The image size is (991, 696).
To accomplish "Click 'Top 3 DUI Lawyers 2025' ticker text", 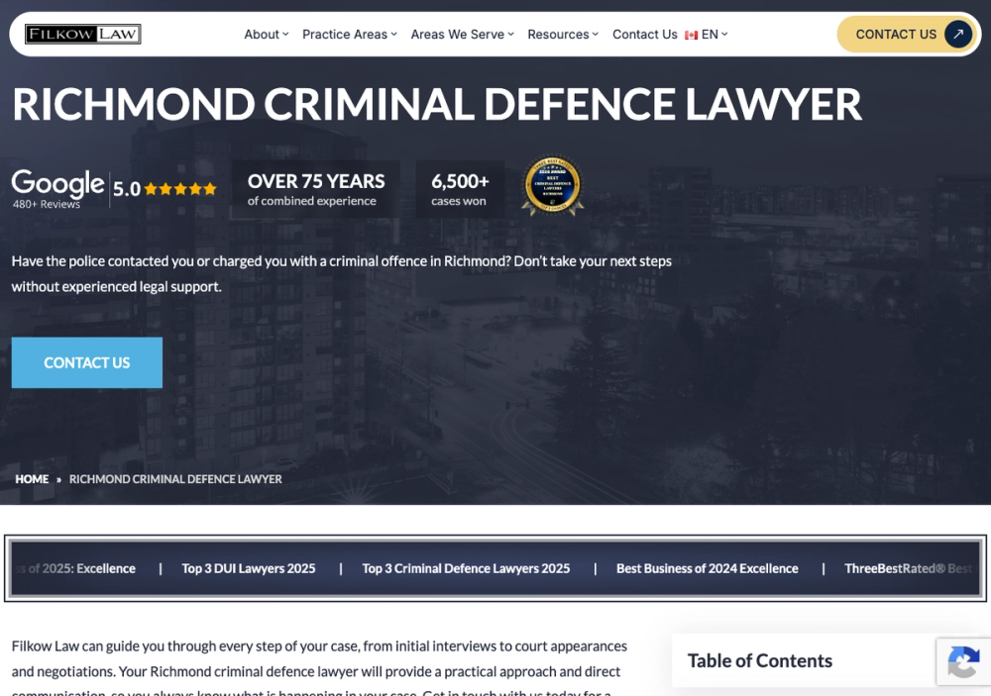I will [249, 568].
